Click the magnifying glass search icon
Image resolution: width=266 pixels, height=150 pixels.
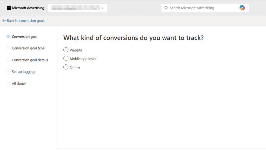[x=166, y=8]
